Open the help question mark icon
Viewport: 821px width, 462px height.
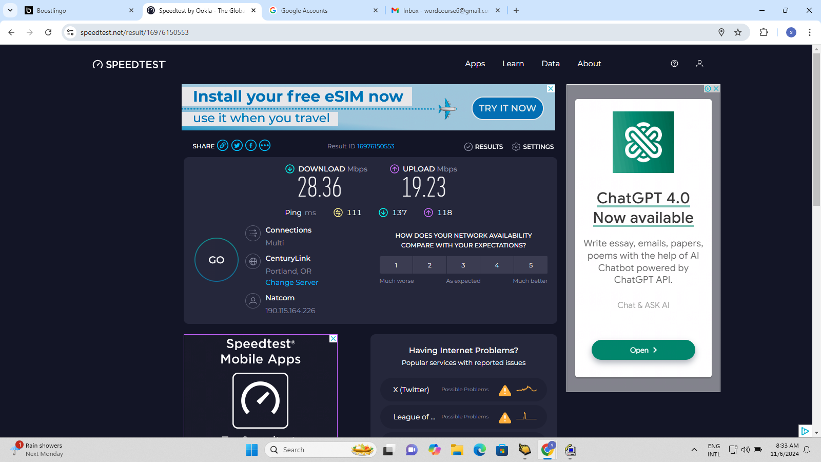pos(674,64)
